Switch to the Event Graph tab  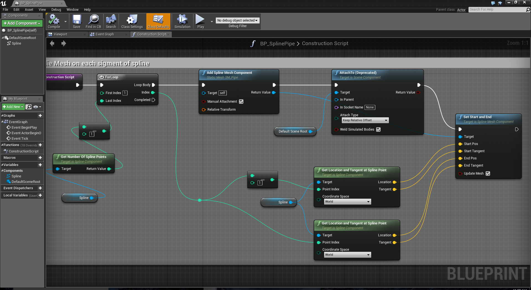[105, 34]
